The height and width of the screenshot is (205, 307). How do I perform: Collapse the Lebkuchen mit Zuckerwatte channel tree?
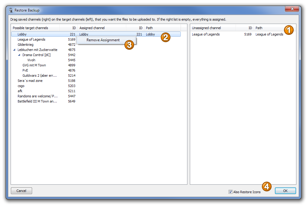[x=14, y=50]
